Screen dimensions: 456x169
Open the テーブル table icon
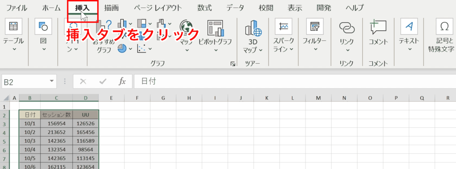click(x=13, y=26)
